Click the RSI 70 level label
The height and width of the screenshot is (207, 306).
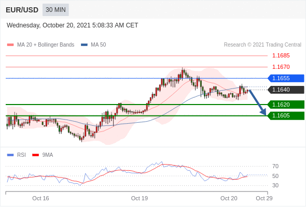[275, 166]
